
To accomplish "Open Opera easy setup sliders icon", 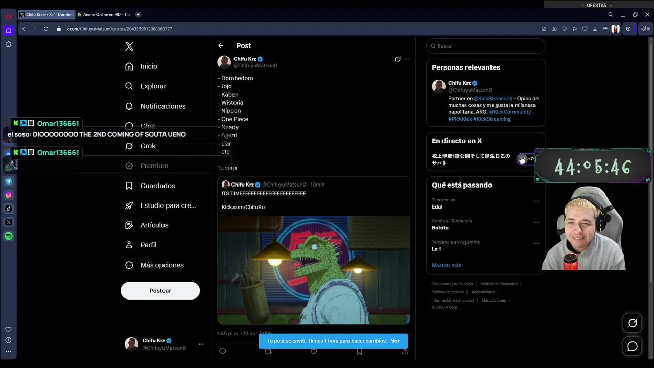I will (x=605, y=29).
